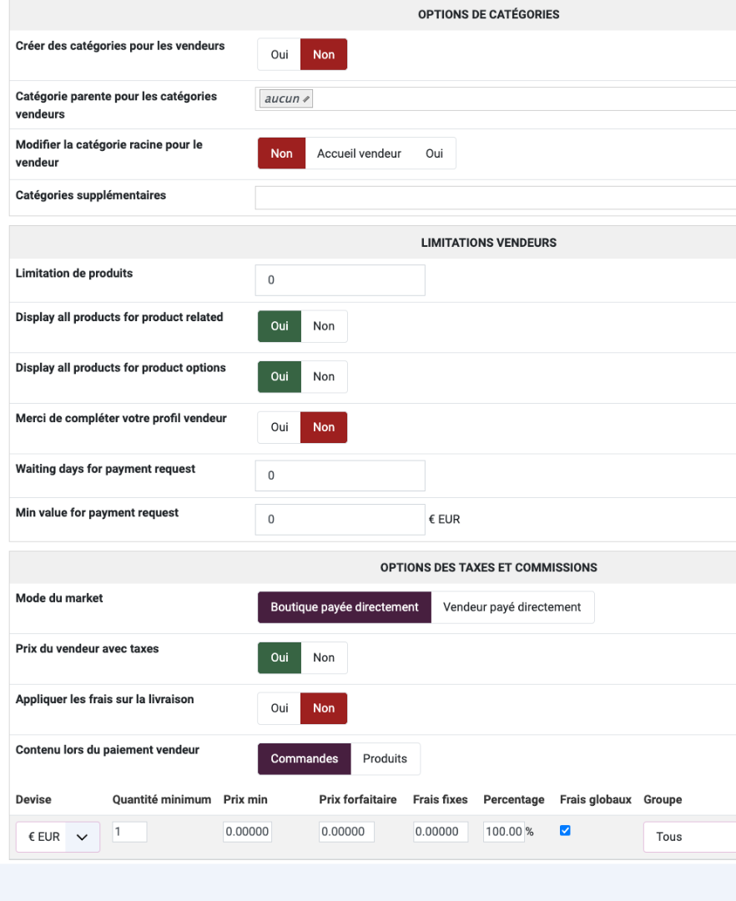
Task: Click the Catégories supplémentaires selection field
Action: coord(494,198)
